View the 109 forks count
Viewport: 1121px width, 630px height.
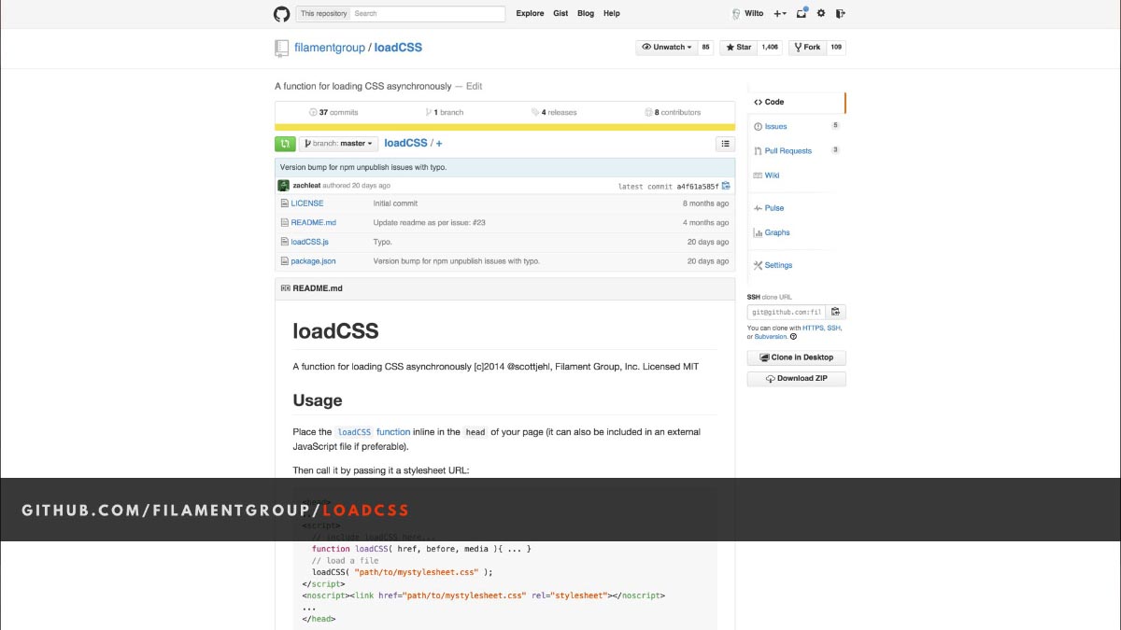[x=836, y=47]
